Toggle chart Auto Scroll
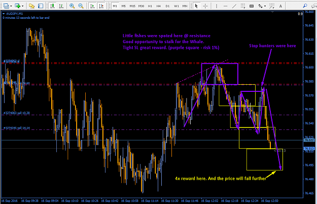Screen dimensions: 317x204 pyautogui.click(x=93, y=6)
